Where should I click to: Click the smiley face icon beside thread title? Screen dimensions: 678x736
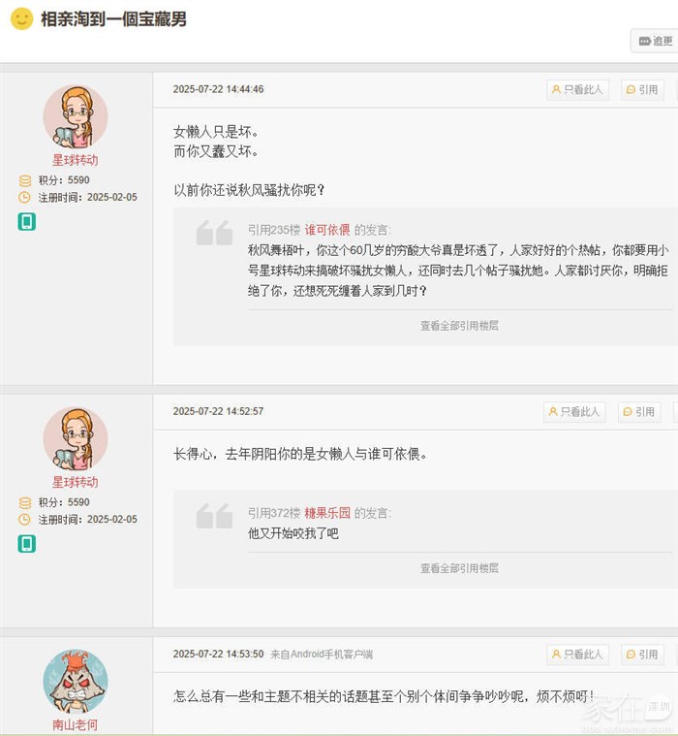coord(21,19)
